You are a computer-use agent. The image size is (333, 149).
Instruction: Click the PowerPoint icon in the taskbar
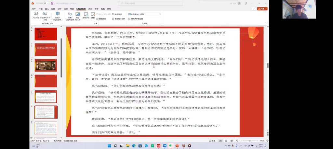pos(177,146)
